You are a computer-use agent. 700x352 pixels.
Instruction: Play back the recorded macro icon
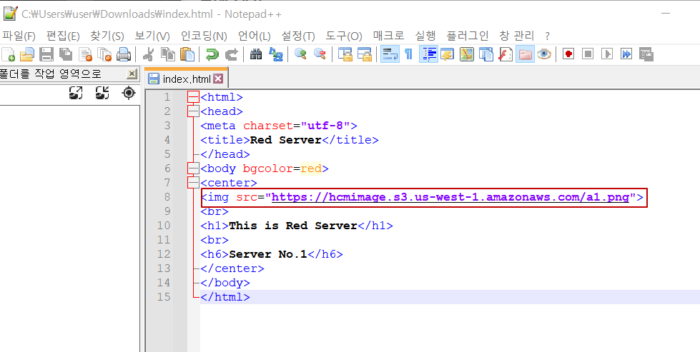pyautogui.click(x=607, y=54)
